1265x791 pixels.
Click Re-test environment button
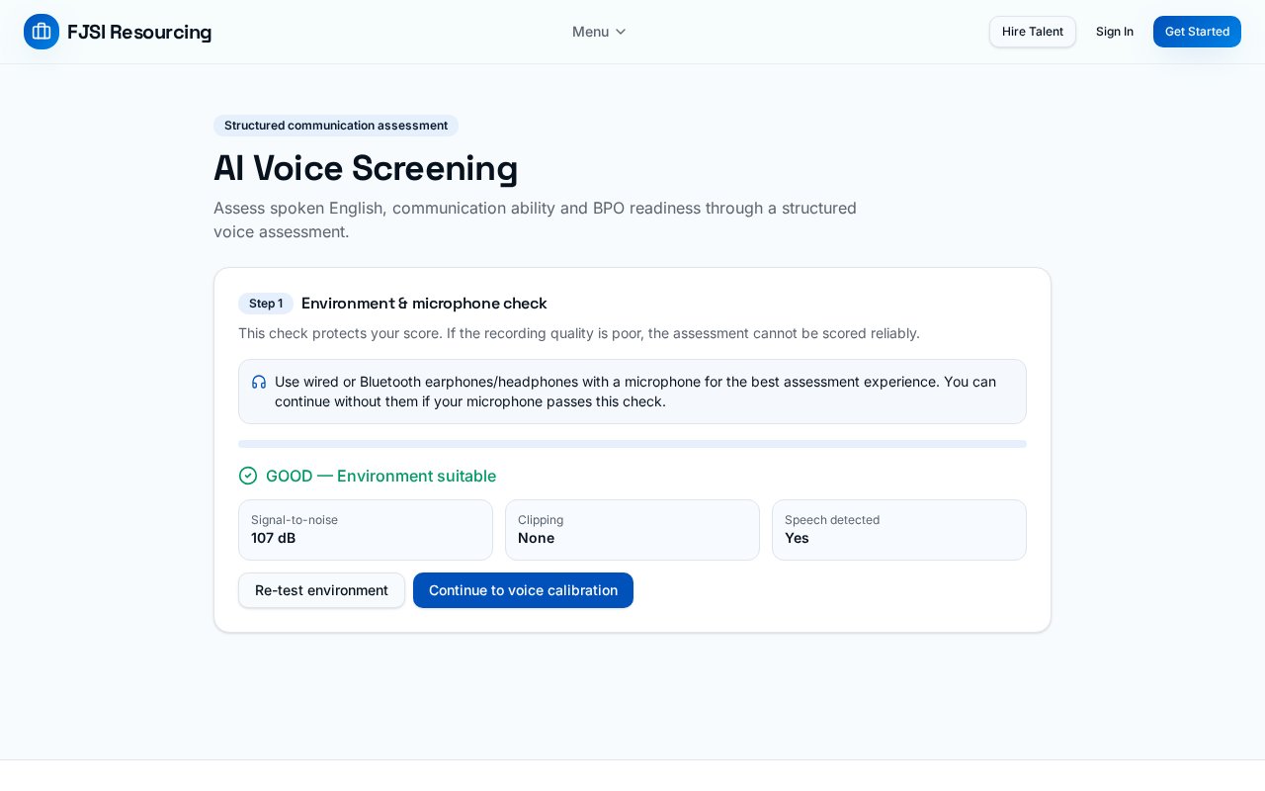click(x=321, y=590)
